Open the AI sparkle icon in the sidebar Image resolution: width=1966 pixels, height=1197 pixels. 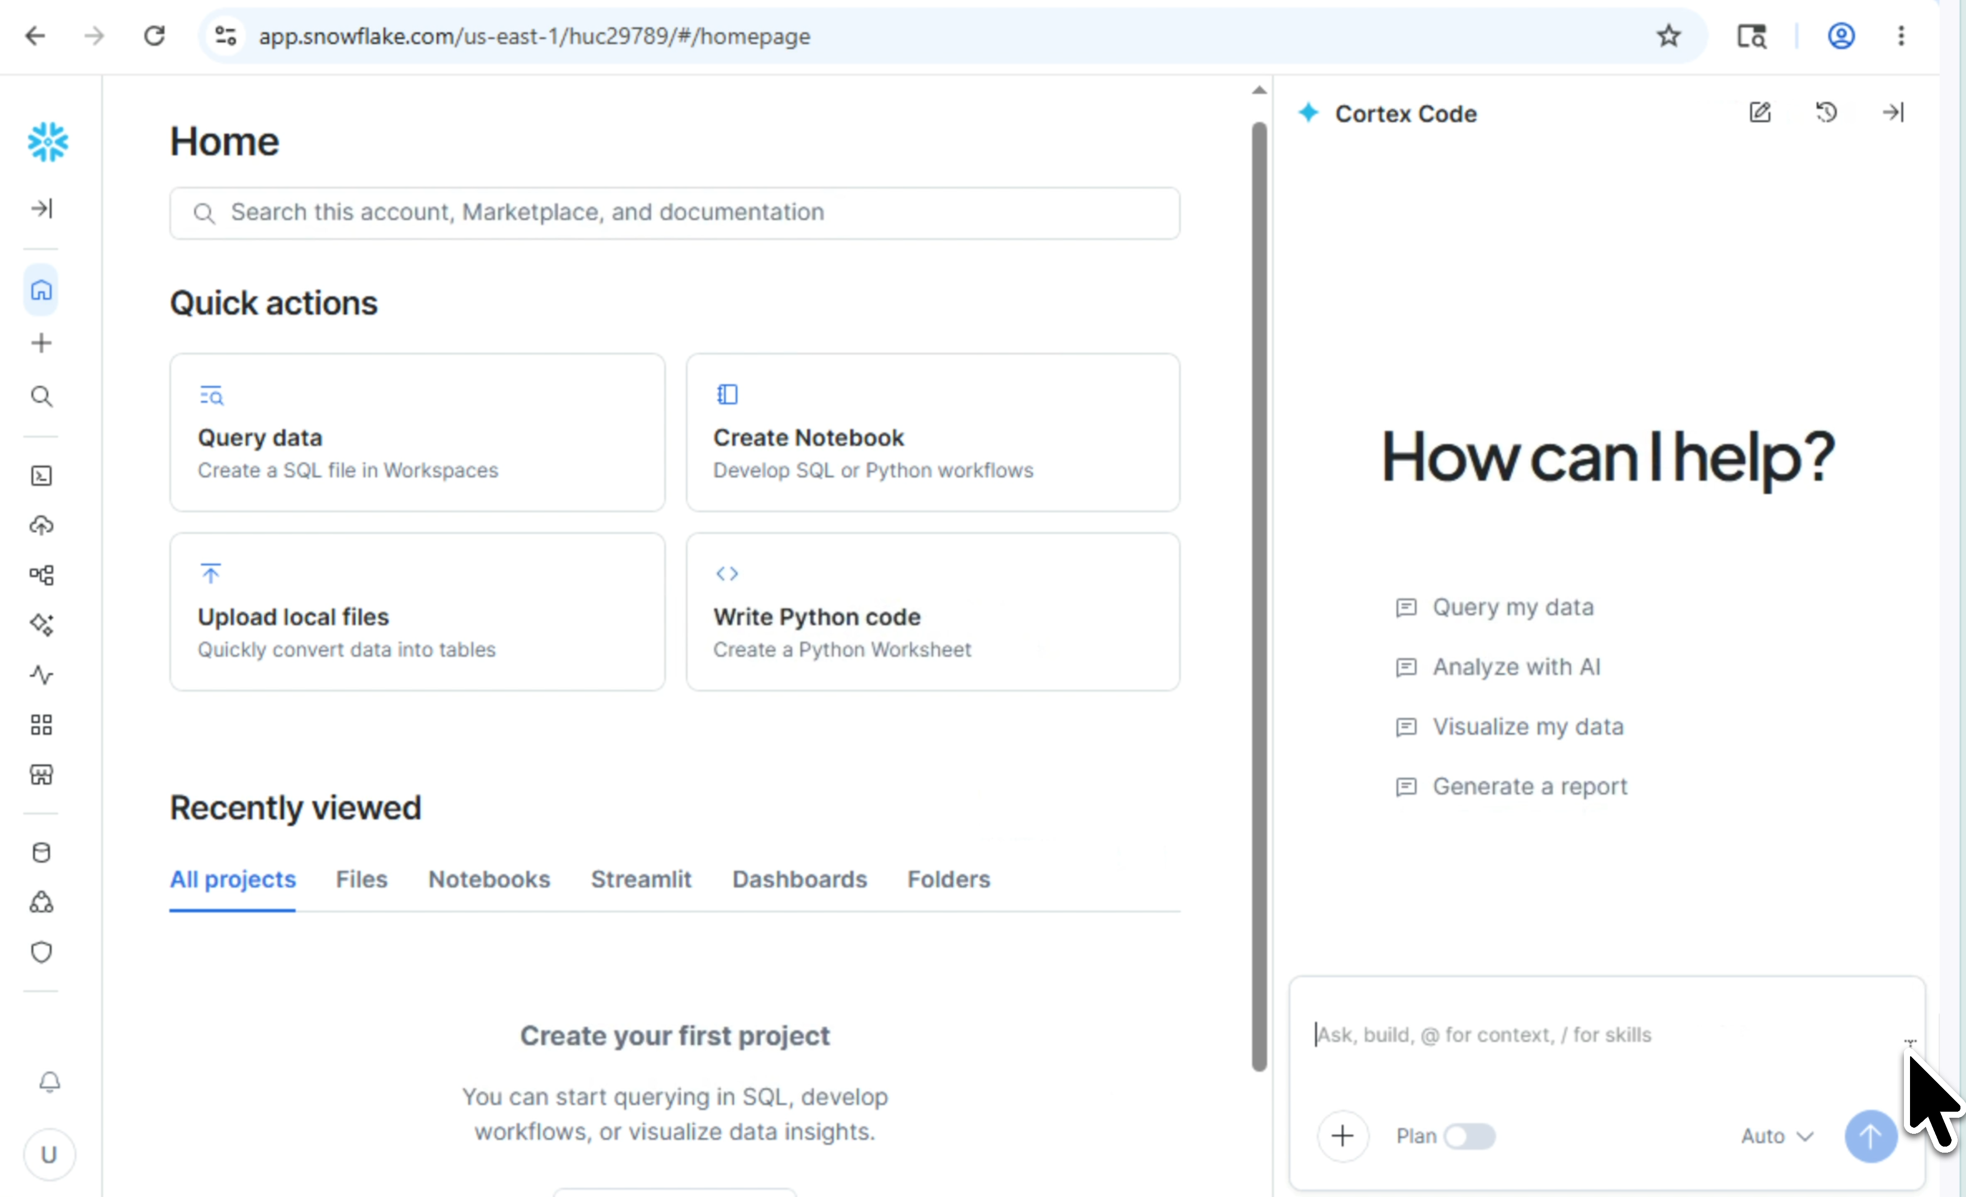42,625
